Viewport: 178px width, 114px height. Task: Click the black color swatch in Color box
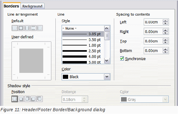click(65, 77)
